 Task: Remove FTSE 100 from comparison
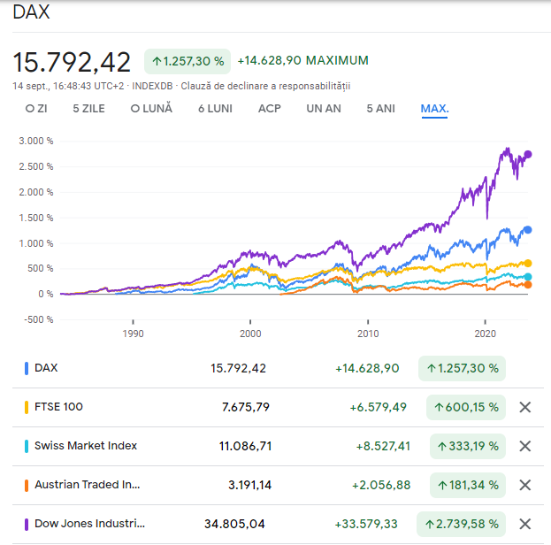click(525, 407)
